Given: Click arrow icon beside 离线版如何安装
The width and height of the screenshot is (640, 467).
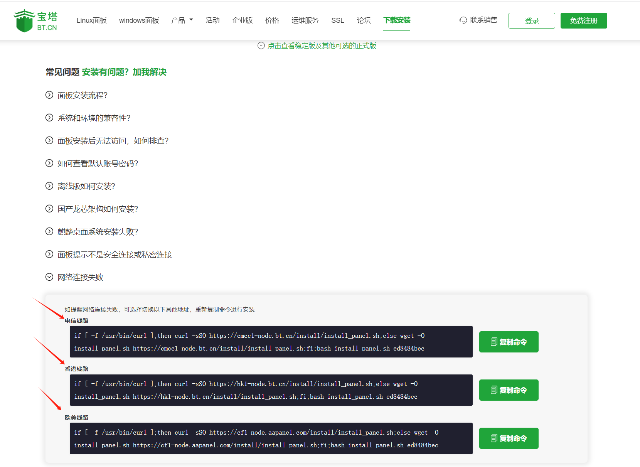Looking at the screenshot, I should [x=49, y=186].
